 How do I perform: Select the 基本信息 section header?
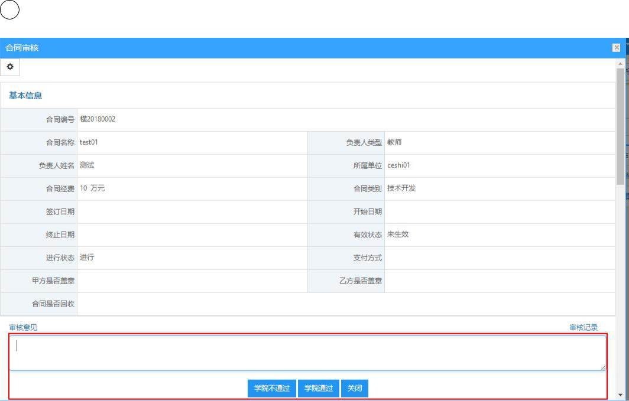tap(25, 95)
